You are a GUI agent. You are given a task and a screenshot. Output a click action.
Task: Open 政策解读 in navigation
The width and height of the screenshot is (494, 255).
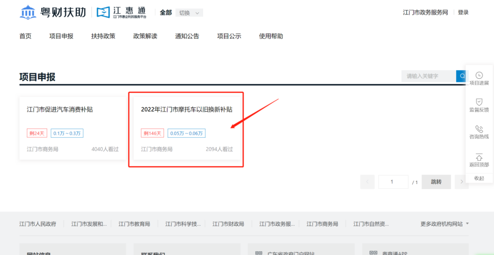pos(145,36)
